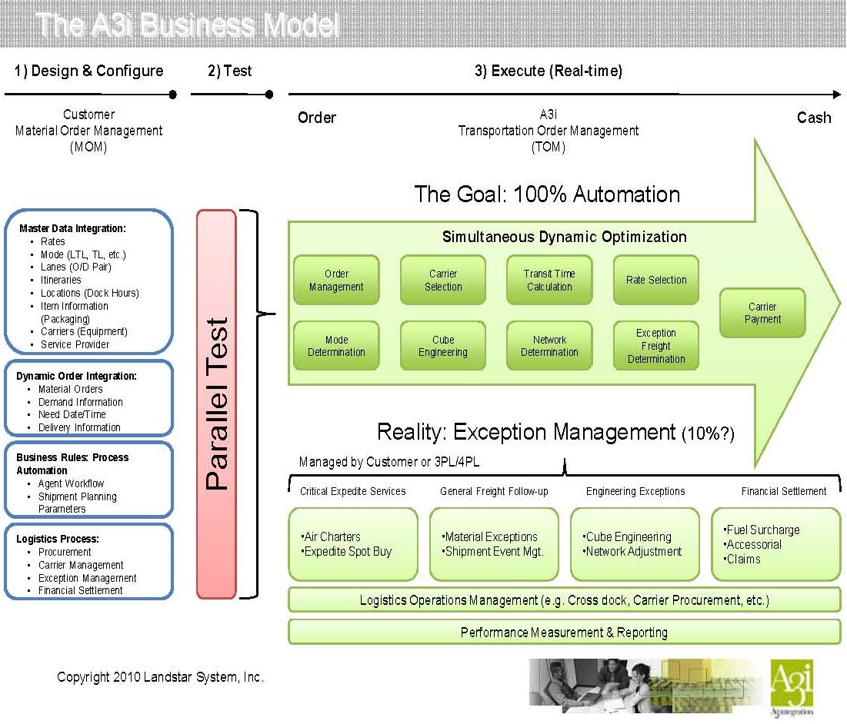Click "Managed by Customer or 3PL/4PL" text

click(389, 462)
